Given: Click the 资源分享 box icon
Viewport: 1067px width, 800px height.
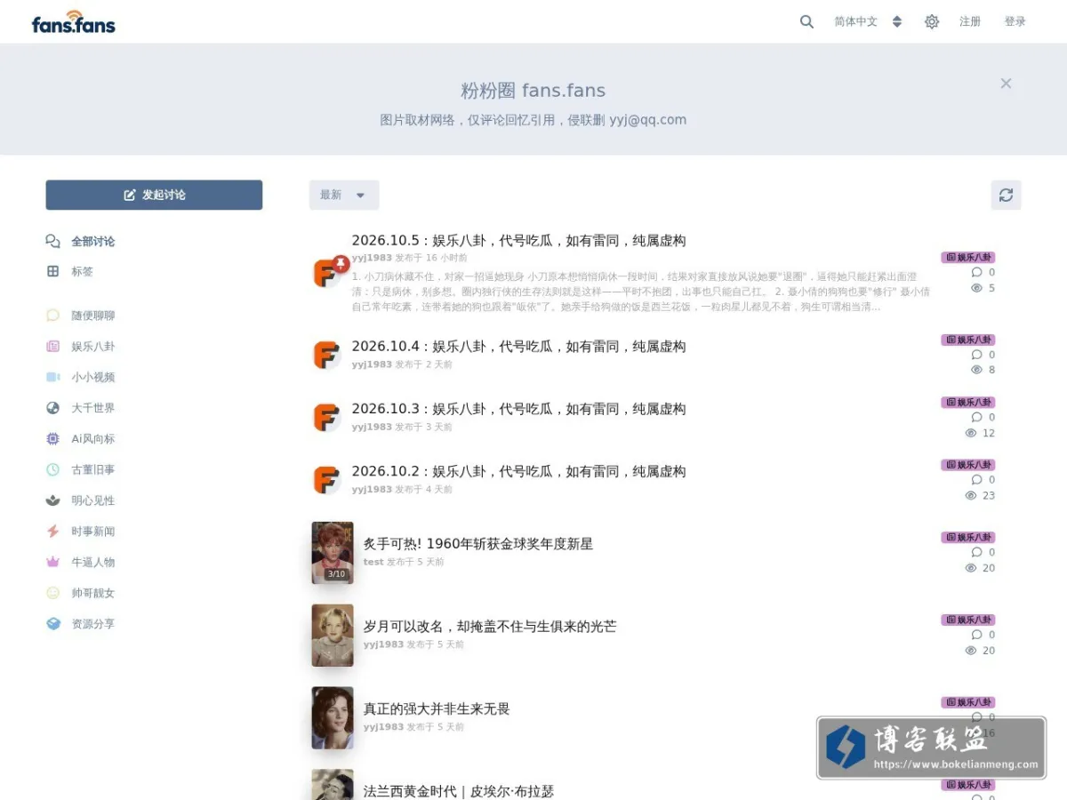Looking at the screenshot, I should [x=53, y=624].
